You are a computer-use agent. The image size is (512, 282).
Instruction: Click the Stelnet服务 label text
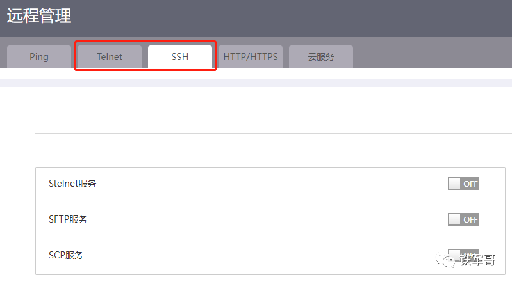coord(72,184)
